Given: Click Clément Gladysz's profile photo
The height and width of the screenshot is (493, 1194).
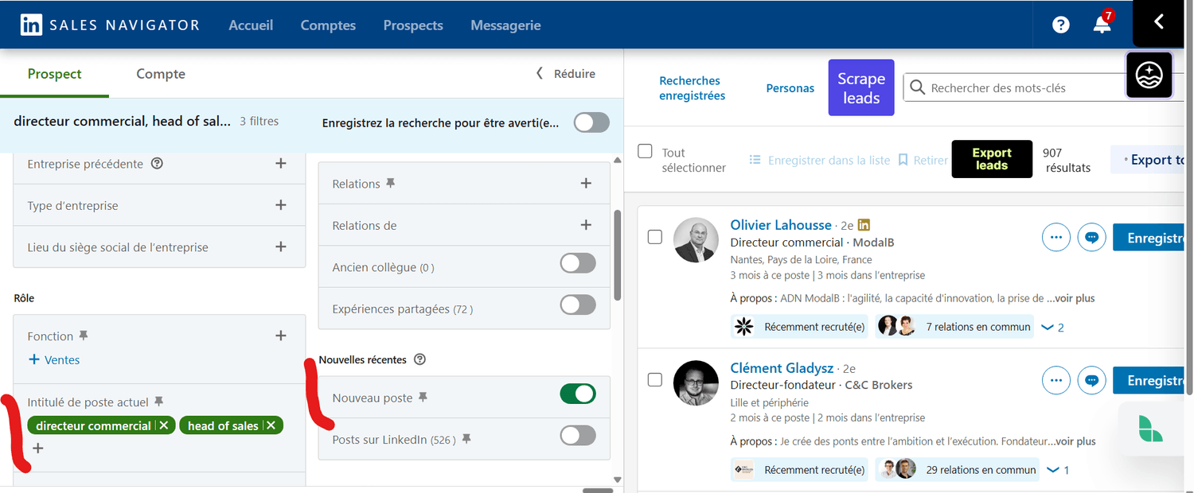Looking at the screenshot, I should [x=696, y=383].
